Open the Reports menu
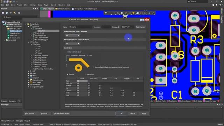 coord(54,5)
